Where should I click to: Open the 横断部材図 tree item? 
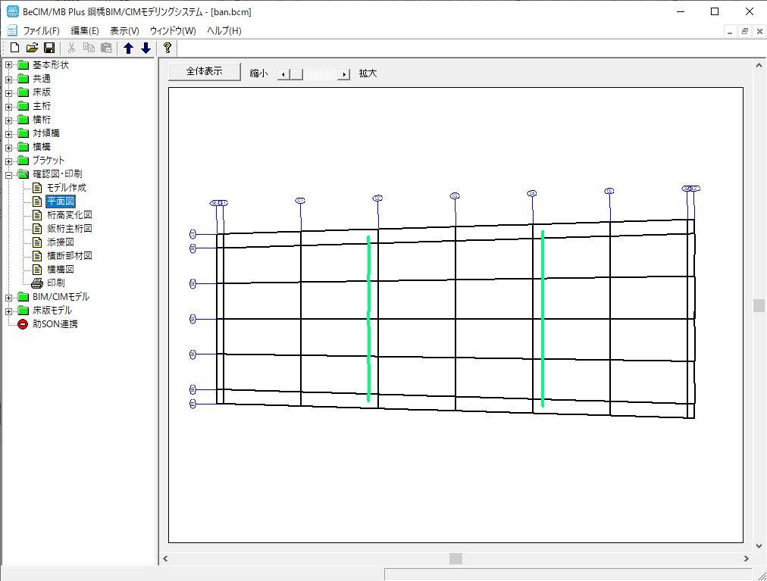pyautogui.click(x=69, y=256)
